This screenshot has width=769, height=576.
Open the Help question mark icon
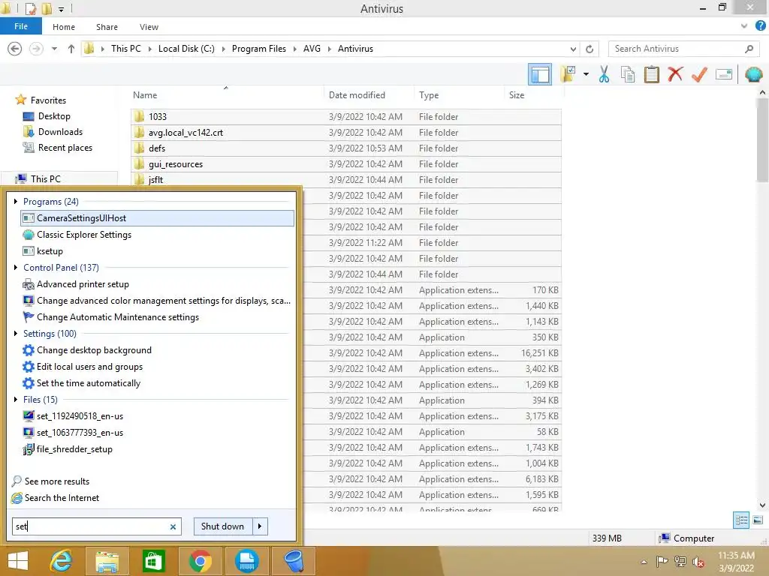(x=760, y=26)
